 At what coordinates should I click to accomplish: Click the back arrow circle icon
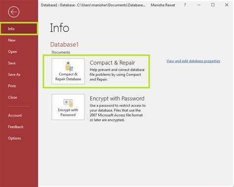[14, 12]
